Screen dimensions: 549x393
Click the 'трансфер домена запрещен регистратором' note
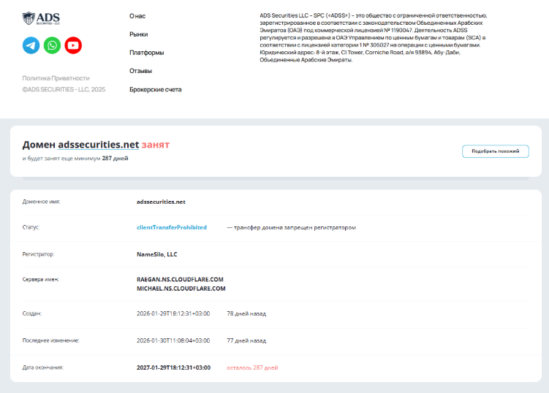click(295, 227)
